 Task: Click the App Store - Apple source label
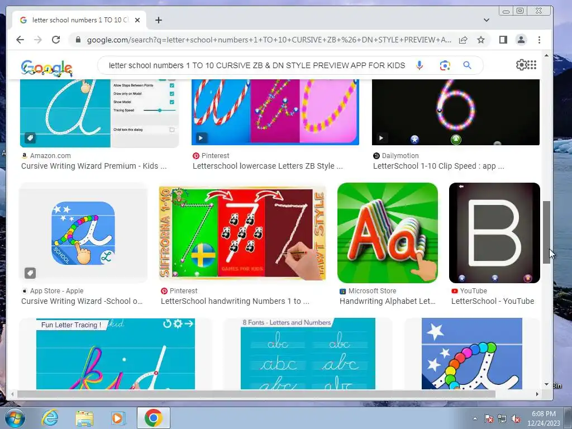pos(56,291)
